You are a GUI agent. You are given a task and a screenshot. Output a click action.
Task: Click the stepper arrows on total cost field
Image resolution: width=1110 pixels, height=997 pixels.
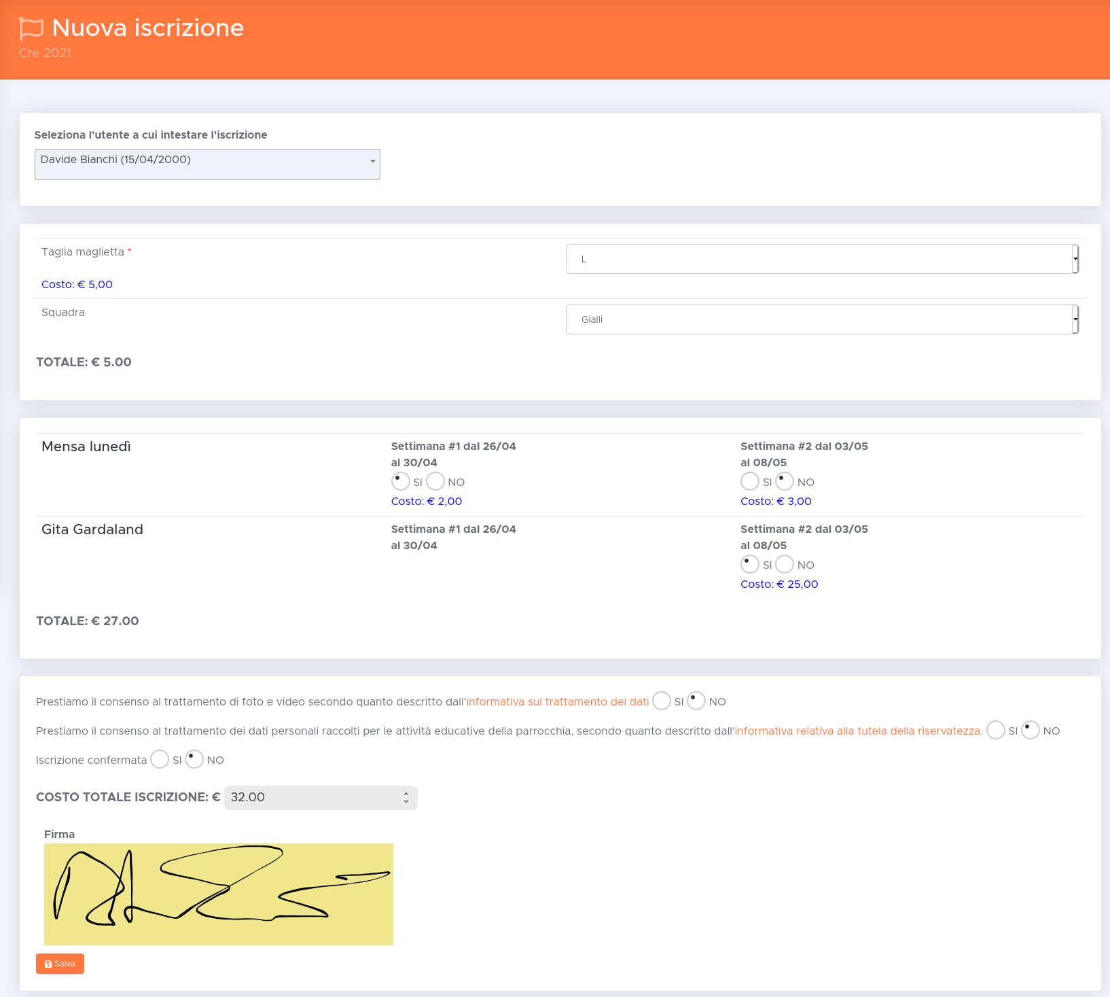(406, 797)
